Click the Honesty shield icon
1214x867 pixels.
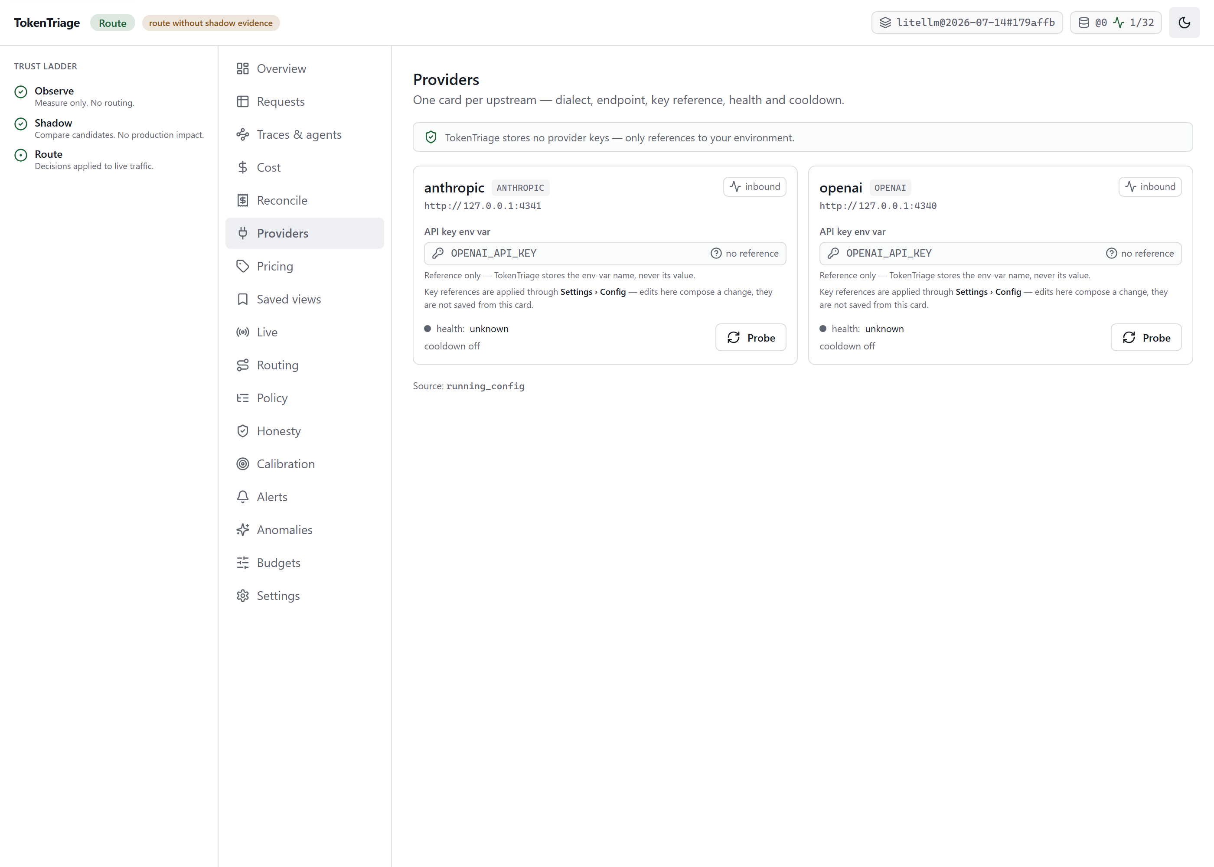pyautogui.click(x=242, y=431)
